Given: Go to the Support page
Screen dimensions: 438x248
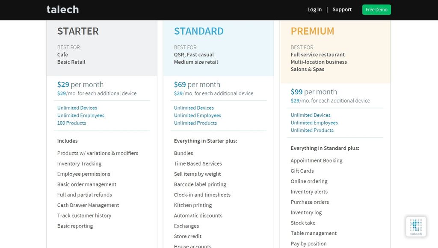Looking at the screenshot, I should coord(342,9).
